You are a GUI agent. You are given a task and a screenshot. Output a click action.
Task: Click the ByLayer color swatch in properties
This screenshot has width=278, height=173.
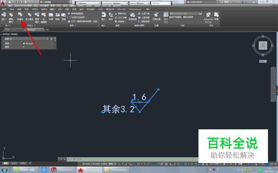point(24,44)
